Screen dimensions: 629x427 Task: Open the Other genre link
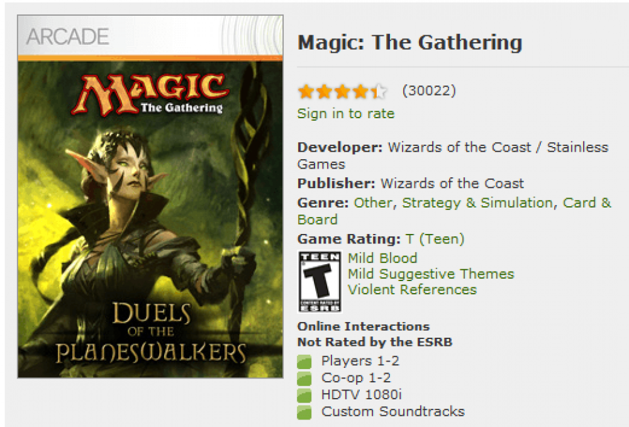tap(372, 203)
